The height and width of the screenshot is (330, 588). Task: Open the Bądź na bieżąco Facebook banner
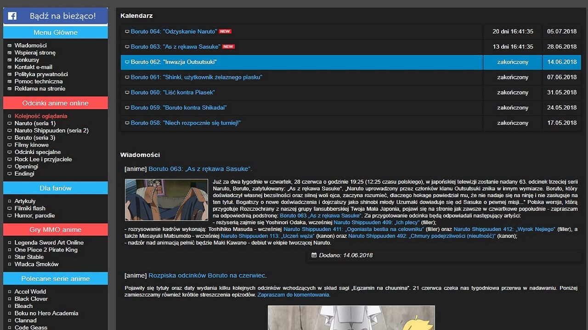56,16
